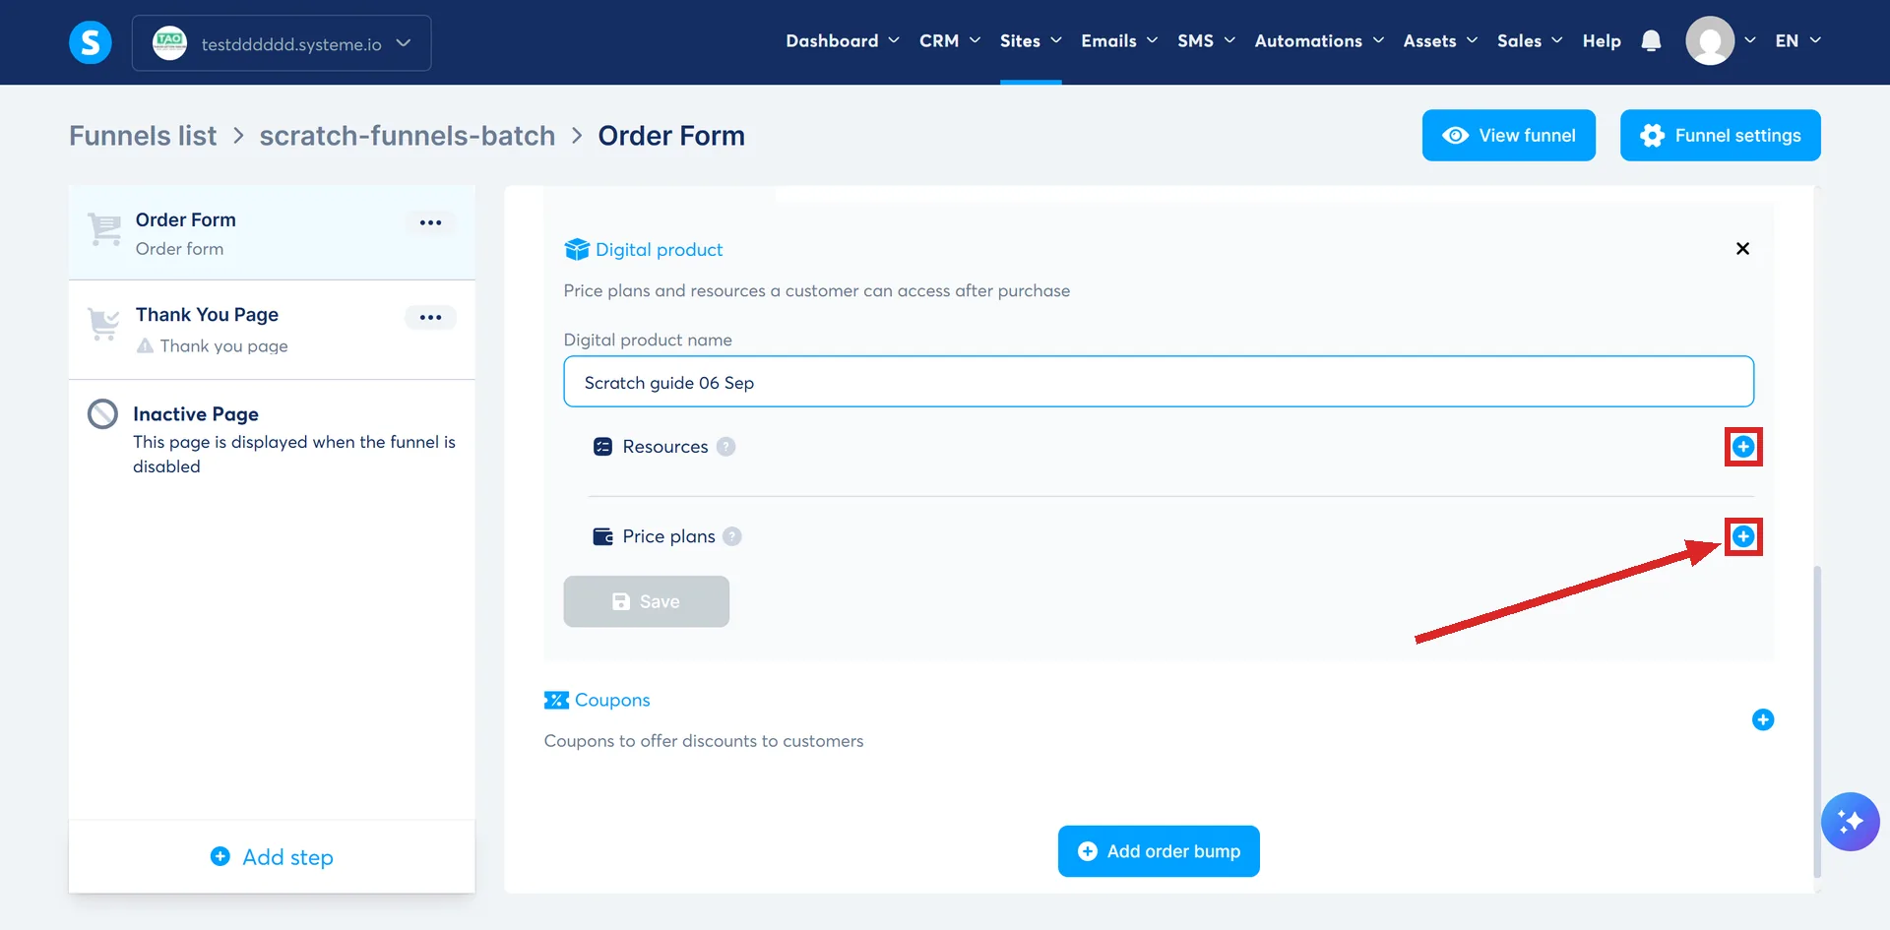Viewport: 1890px width, 930px height.
Task: Open the AI assistant sparkle button
Action: coord(1850,821)
